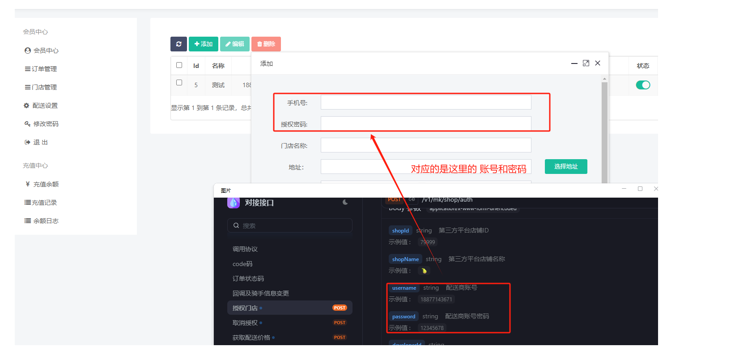Click 退出 logout in the sidebar
This screenshot has width=735, height=355.
(36, 142)
